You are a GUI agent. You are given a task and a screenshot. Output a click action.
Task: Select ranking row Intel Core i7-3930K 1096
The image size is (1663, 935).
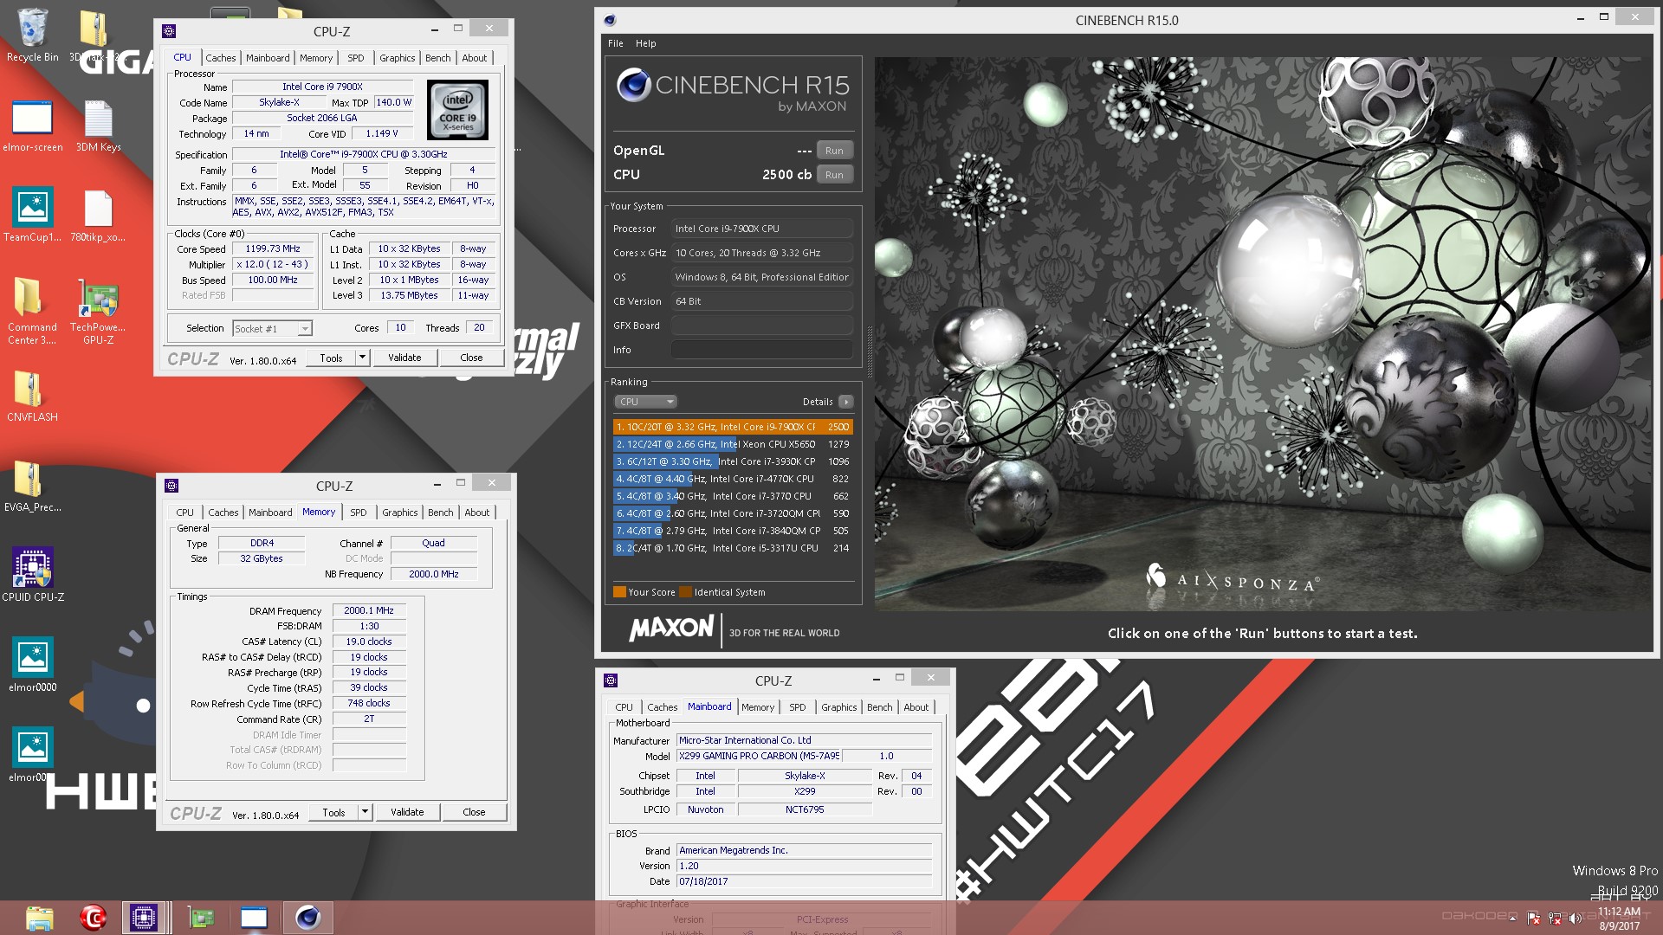click(733, 461)
